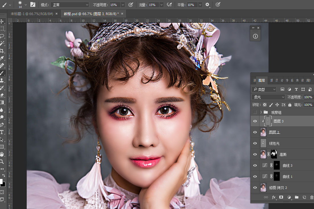Filter layers by pixel type
This screenshot has width=314, height=209.
click(282, 89)
